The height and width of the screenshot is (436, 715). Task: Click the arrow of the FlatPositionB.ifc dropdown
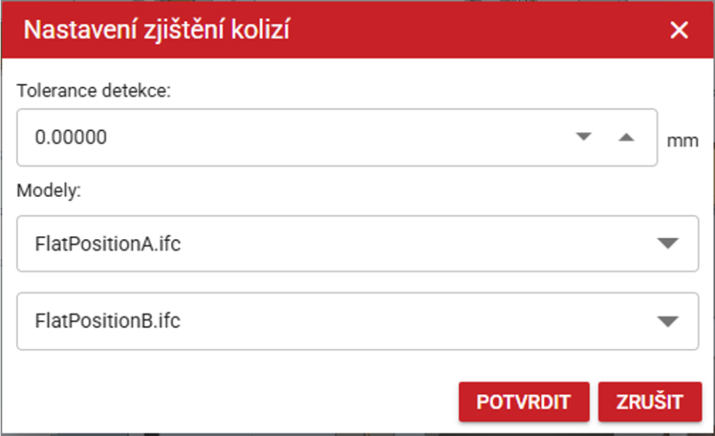668,321
